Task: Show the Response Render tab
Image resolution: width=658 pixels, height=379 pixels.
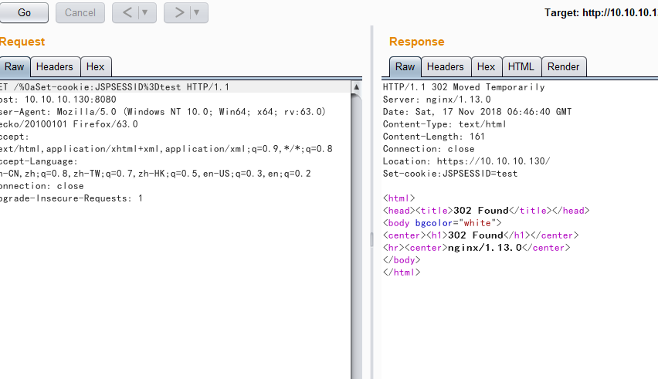Action: point(563,67)
